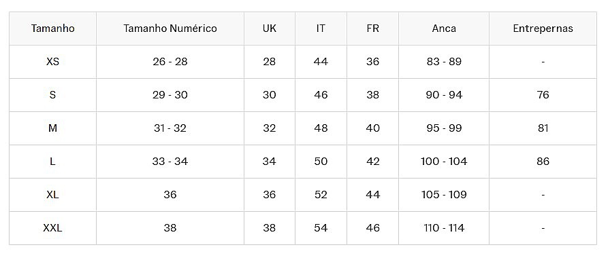Select the XL size row label
Screen dimensions: 610x260
tap(52, 195)
